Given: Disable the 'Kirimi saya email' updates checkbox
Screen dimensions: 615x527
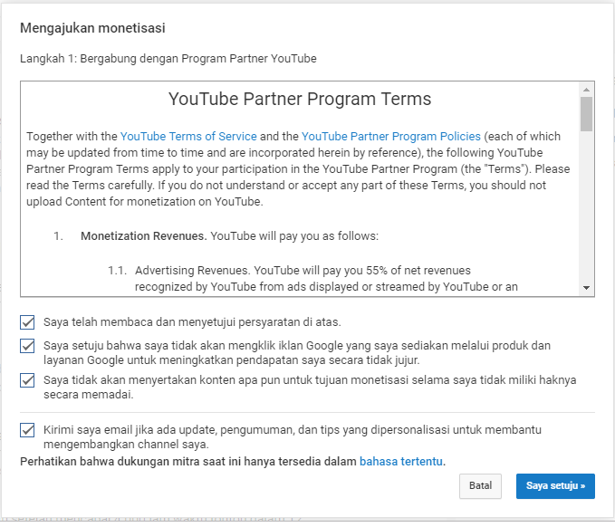Looking at the screenshot, I should 27,429.
